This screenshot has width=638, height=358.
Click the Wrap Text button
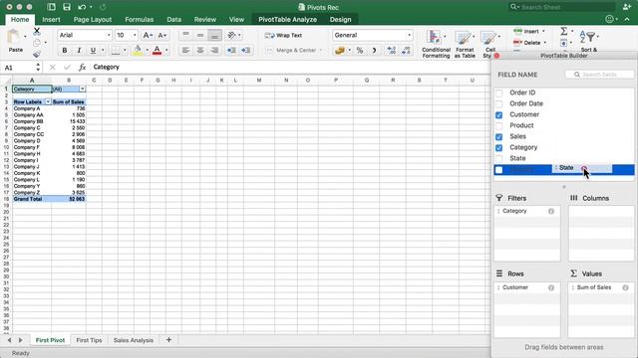pos(283,36)
